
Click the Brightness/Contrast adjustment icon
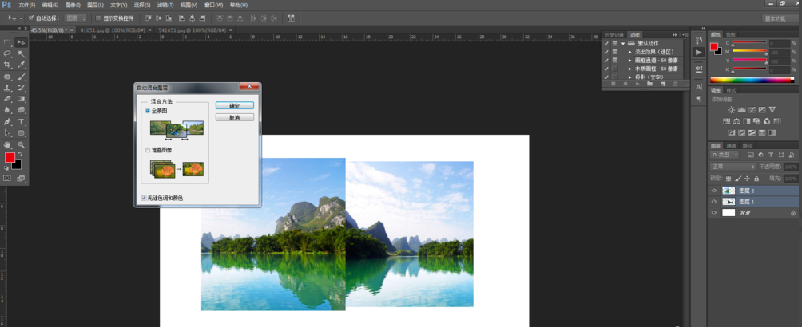pyautogui.click(x=730, y=110)
